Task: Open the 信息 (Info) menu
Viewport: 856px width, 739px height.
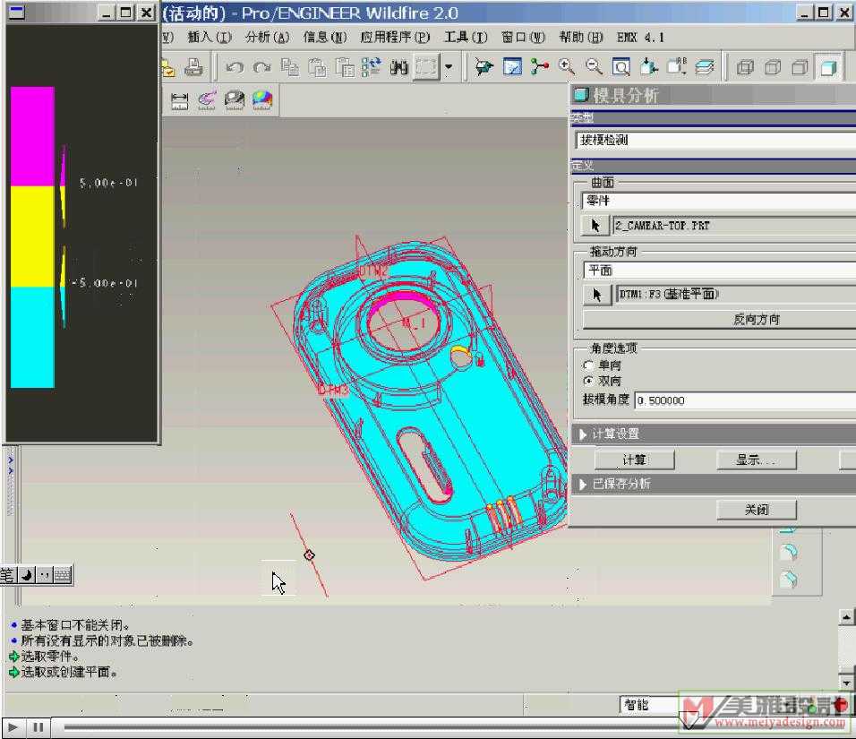Action: point(325,37)
